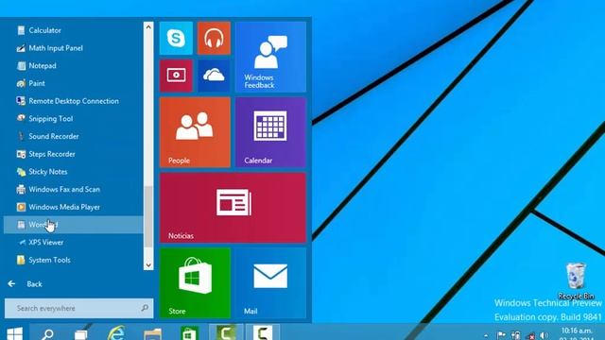This screenshot has height=340, width=605.
Task: Click the taskbar clock
Action: (x=577, y=333)
